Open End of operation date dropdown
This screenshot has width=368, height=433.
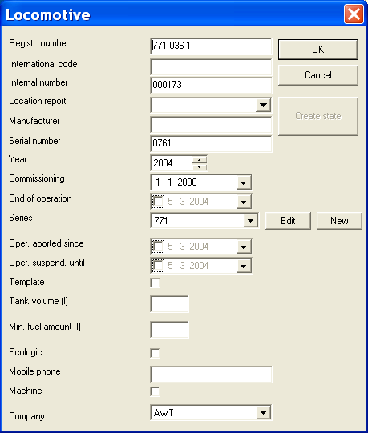pyautogui.click(x=243, y=202)
